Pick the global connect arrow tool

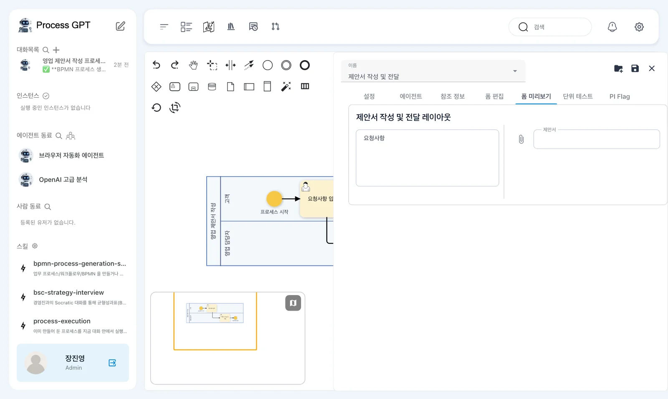249,65
